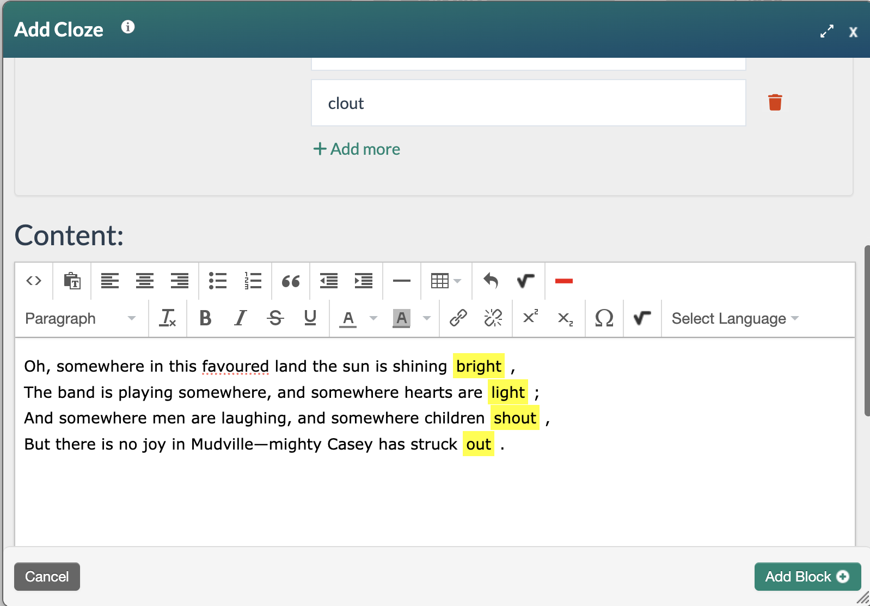The height and width of the screenshot is (606, 870).
Task: Increase the paragraph indent
Action: tap(364, 281)
